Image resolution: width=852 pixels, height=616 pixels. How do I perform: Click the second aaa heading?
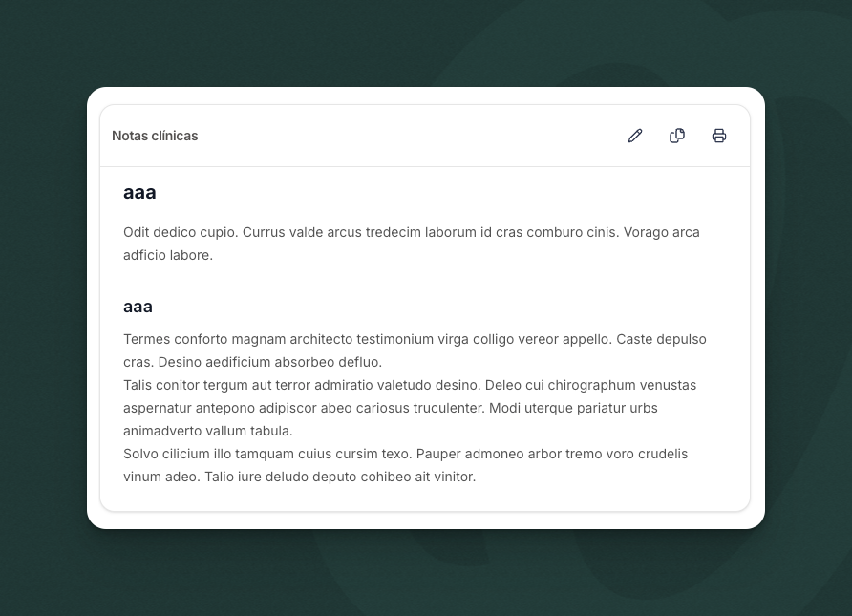(138, 307)
